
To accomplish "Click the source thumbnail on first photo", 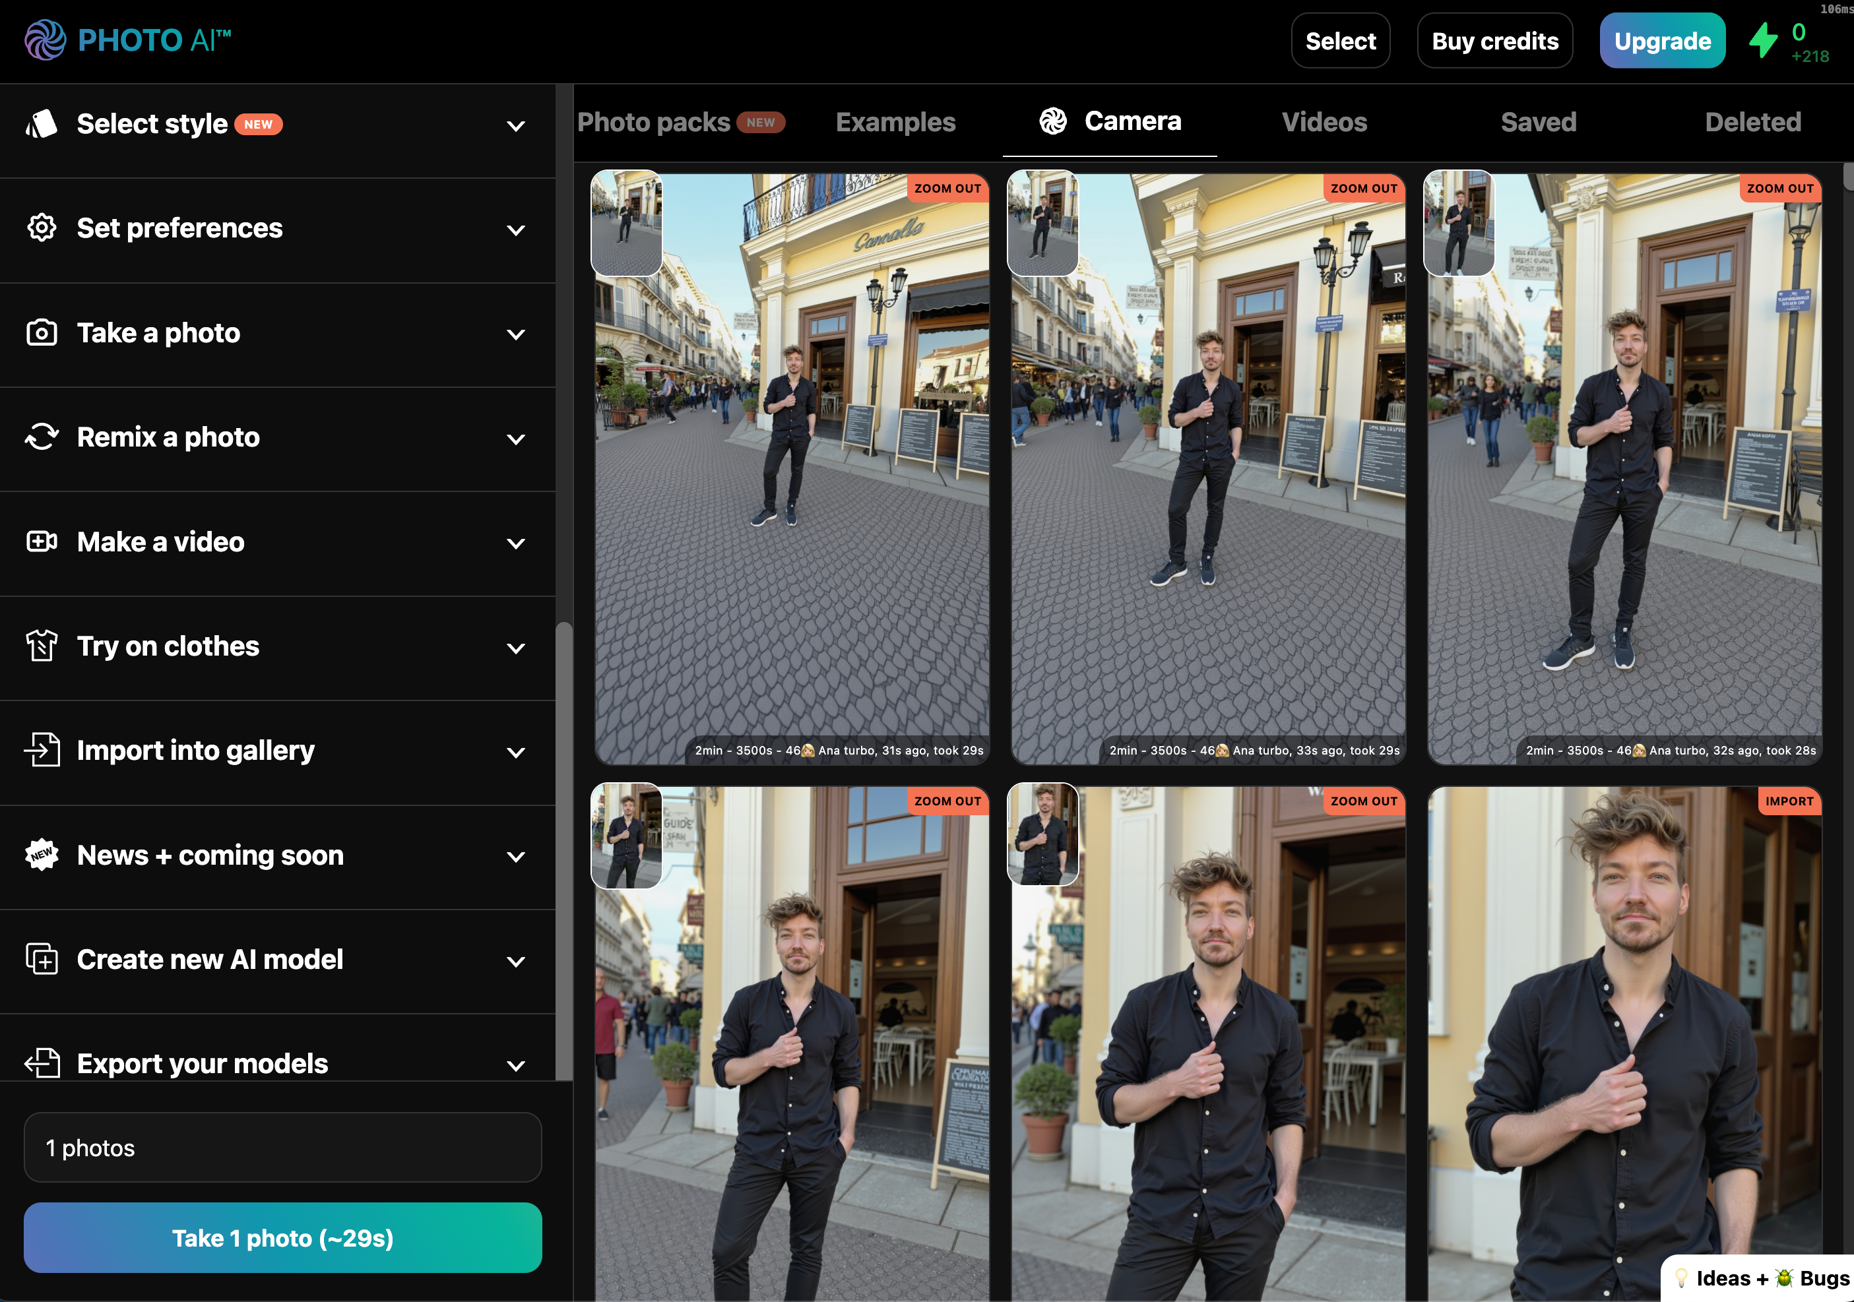I will coord(625,224).
